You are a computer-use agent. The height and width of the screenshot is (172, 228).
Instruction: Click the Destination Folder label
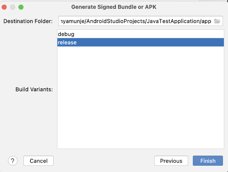(28, 21)
